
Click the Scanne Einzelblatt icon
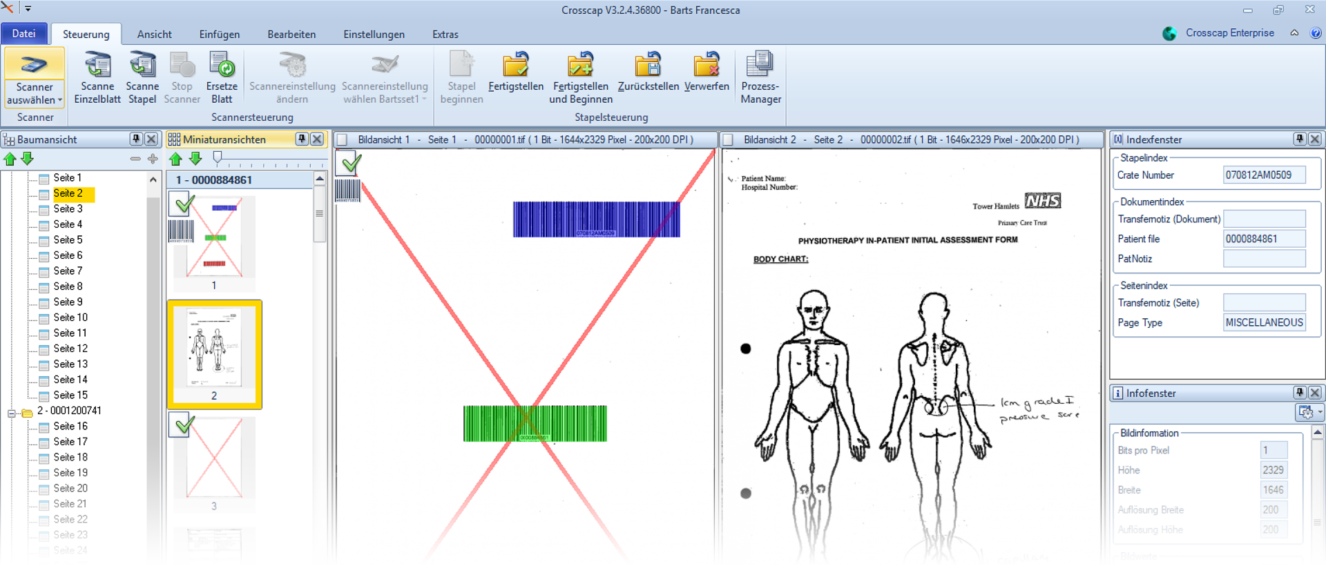tap(97, 66)
